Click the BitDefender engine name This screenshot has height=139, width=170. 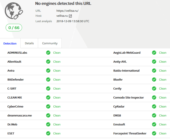(x=15, y=80)
